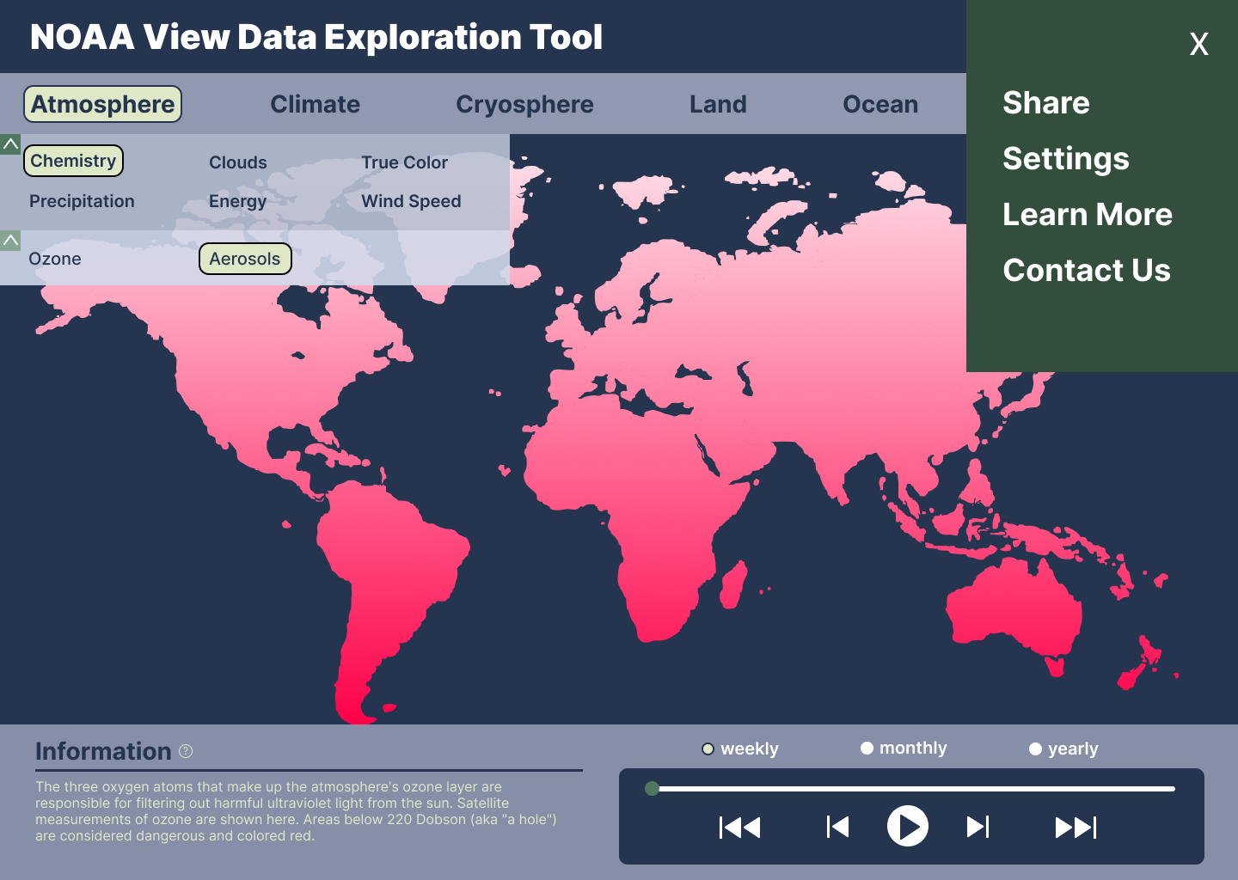The width and height of the screenshot is (1238, 880).
Task: Click the NOAA View Data Exploration Tool title
Action: click(316, 37)
